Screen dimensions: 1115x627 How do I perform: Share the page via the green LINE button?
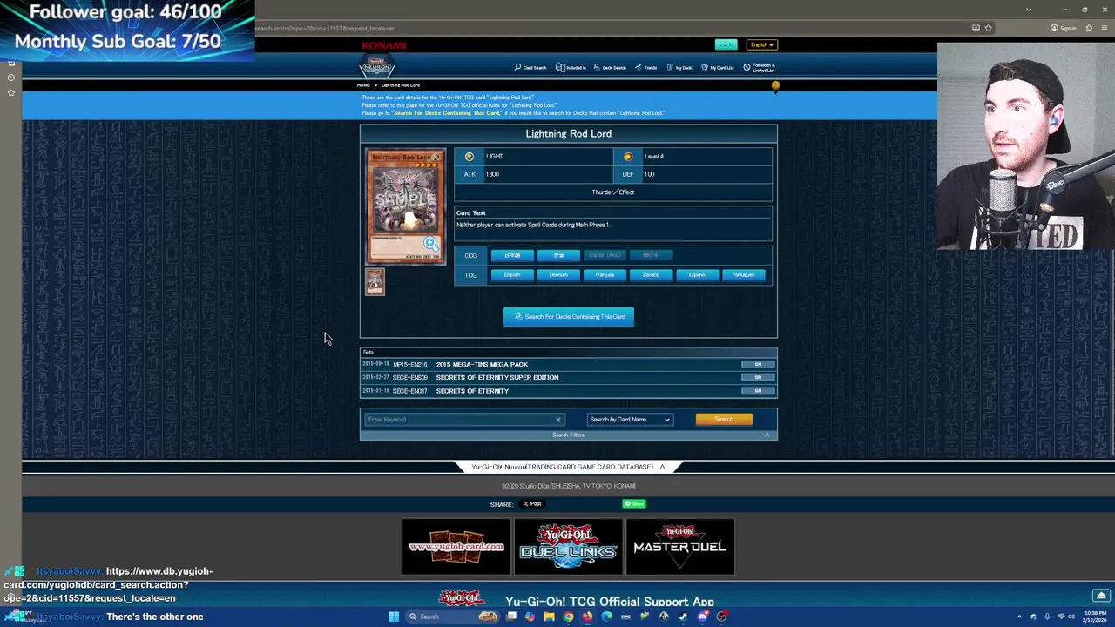tap(633, 503)
